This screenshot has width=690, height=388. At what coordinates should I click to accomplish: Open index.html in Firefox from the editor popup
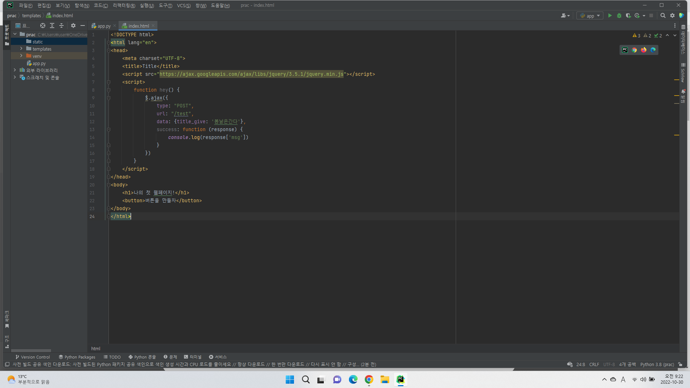[x=644, y=50]
